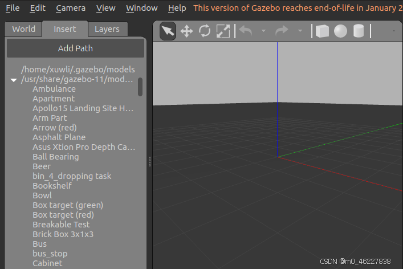The height and width of the screenshot is (269, 403).
Task: Open the redo history dropdown arrow
Action: click(x=300, y=31)
